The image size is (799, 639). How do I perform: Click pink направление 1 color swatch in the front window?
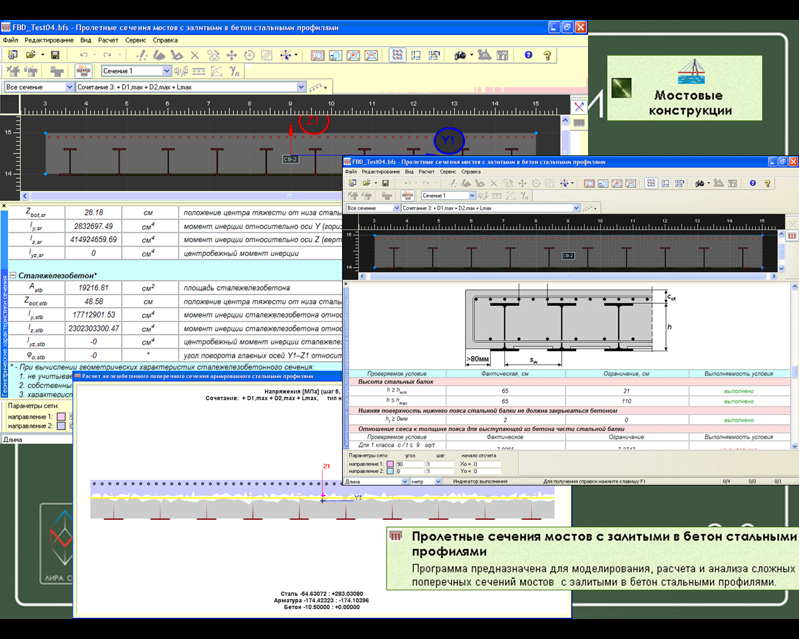point(390,464)
